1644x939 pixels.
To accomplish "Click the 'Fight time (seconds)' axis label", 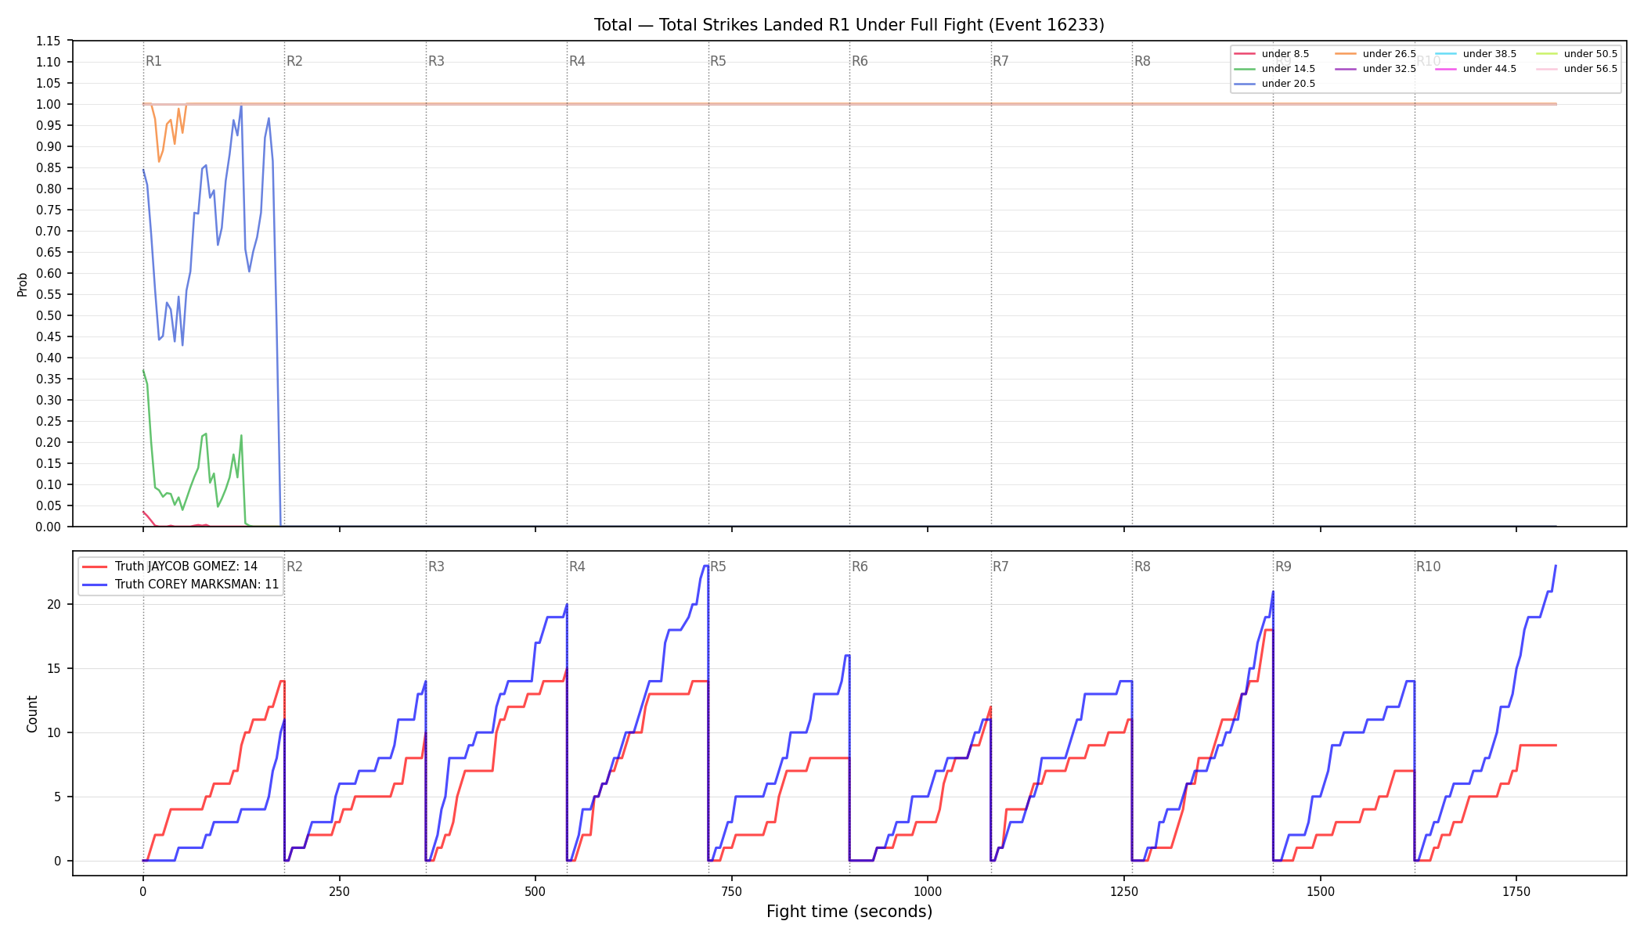I will (849, 912).
